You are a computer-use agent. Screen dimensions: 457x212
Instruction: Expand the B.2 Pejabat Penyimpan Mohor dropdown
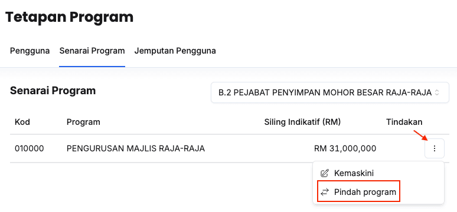pos(330,92)
